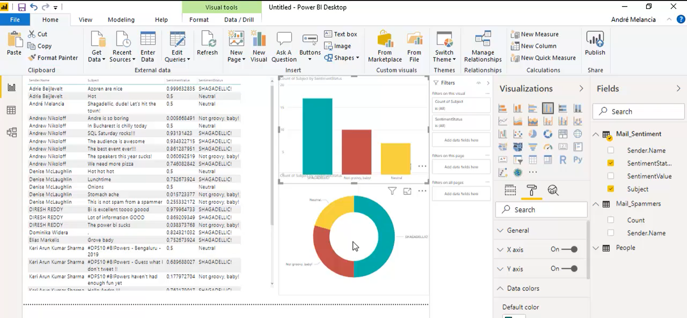This screenshot has width=687, height=318.
Task: Expand the General formatting section
Action: tap(500, 231)
